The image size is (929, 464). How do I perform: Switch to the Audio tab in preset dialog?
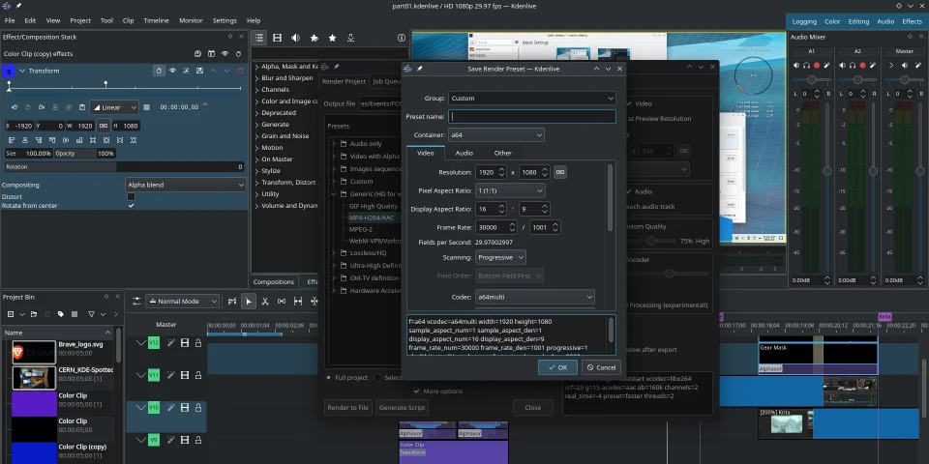pyautogui.click(x=464, y=153)
